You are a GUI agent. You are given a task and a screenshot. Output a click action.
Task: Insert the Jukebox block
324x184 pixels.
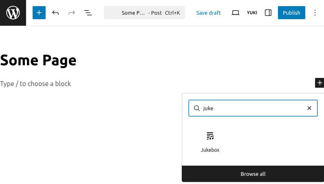pos(210,142)
